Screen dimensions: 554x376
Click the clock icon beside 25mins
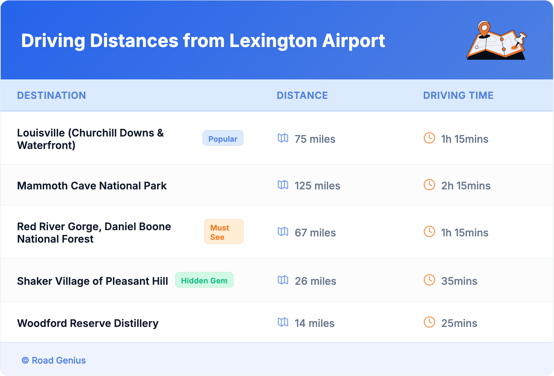[x=429, y=322]
